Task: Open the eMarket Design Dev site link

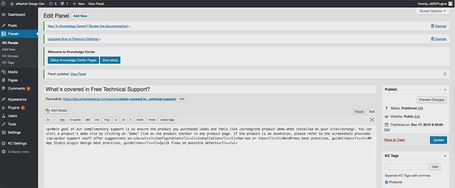Action: click(x=27, y=4)
